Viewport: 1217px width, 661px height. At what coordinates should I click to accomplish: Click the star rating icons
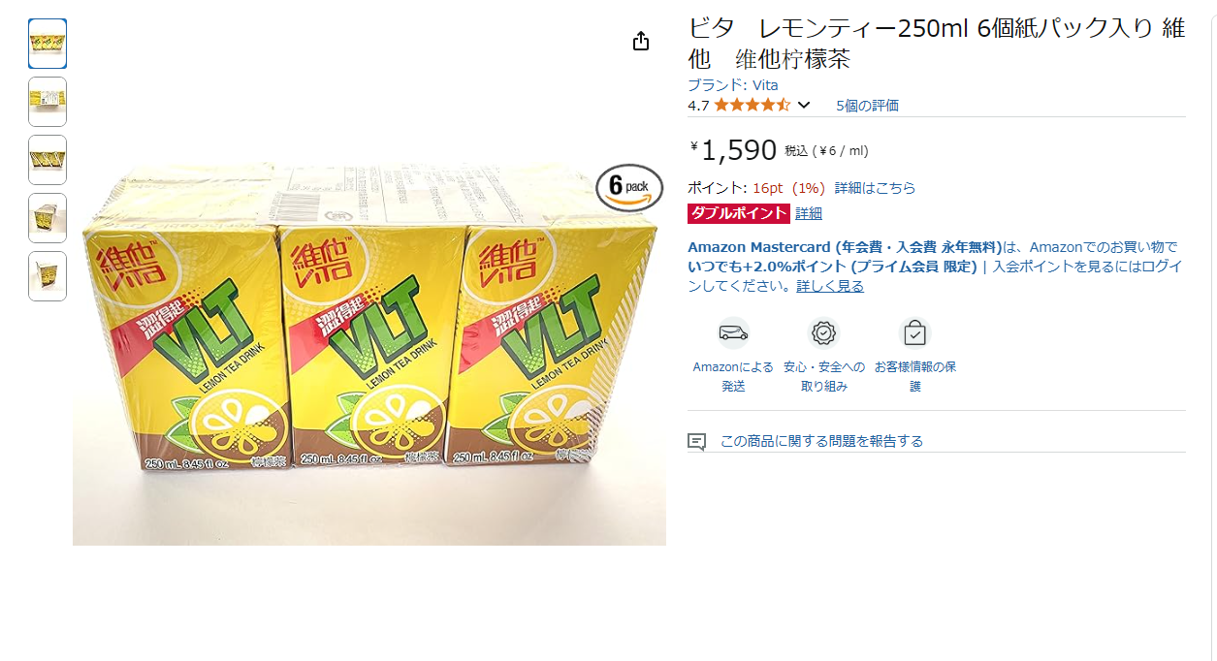(x=753, y=105)
